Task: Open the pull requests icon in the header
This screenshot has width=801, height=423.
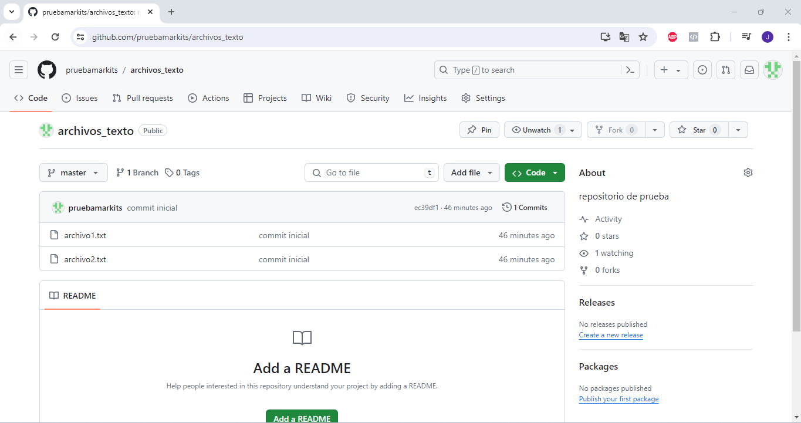Action: coord(726,70)
